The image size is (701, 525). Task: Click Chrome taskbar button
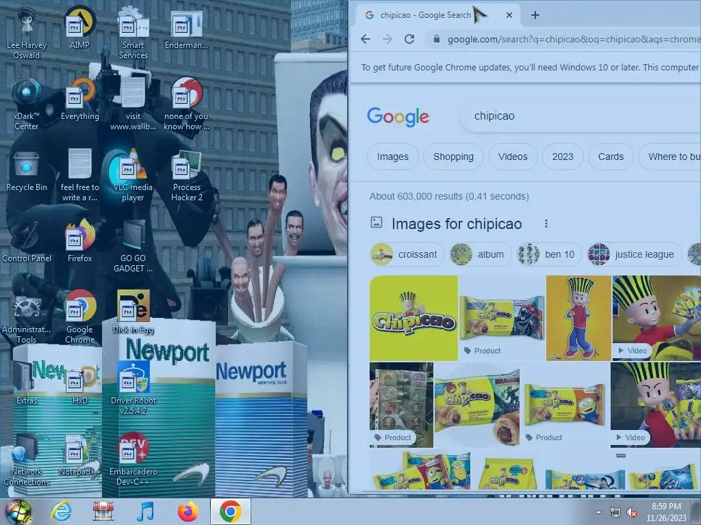pos(231,511)
